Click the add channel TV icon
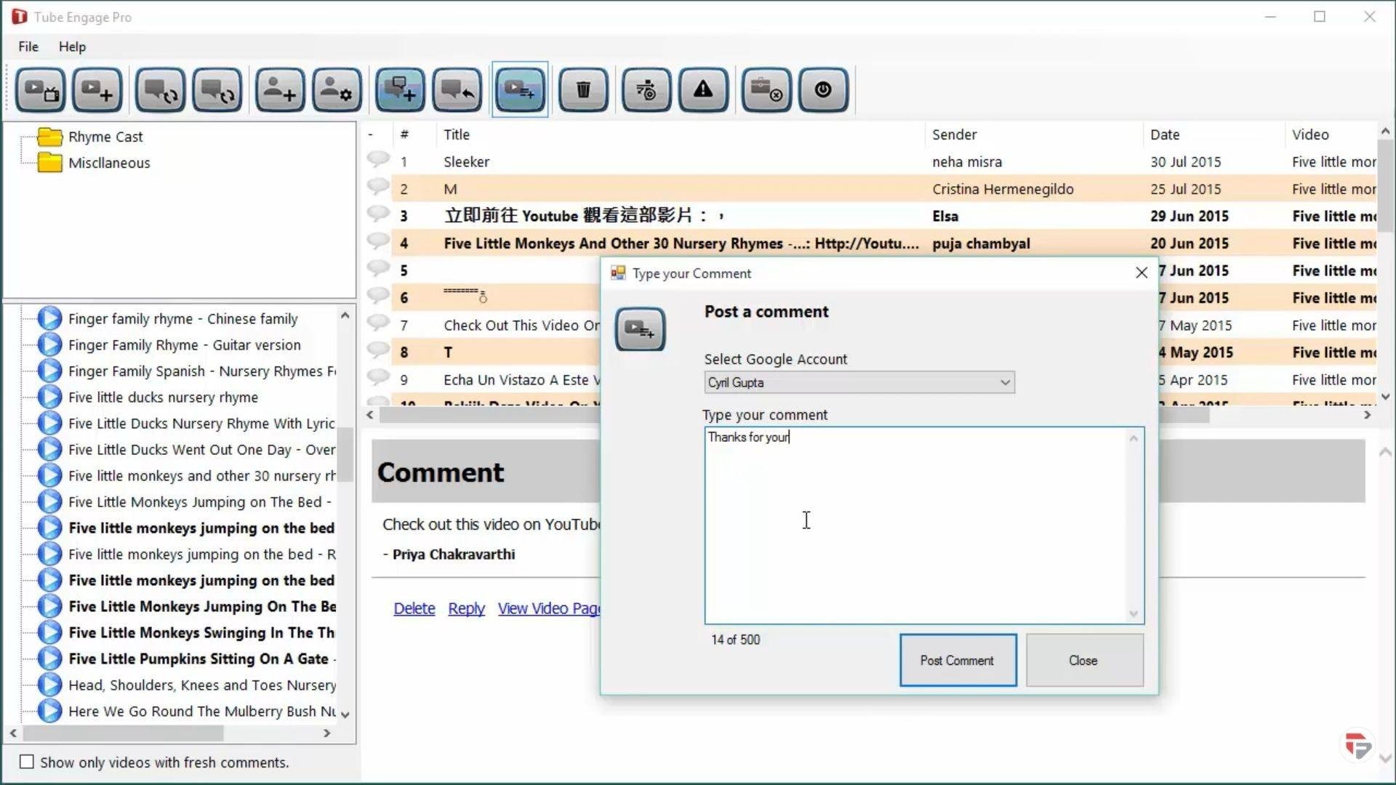The height and width of the screenshot is (785, 1396). tap(41, 90)
